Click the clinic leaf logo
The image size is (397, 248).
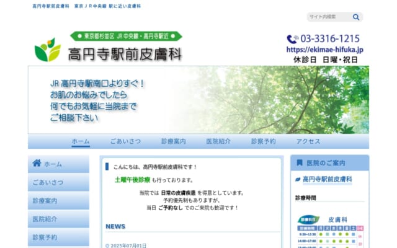48,50
